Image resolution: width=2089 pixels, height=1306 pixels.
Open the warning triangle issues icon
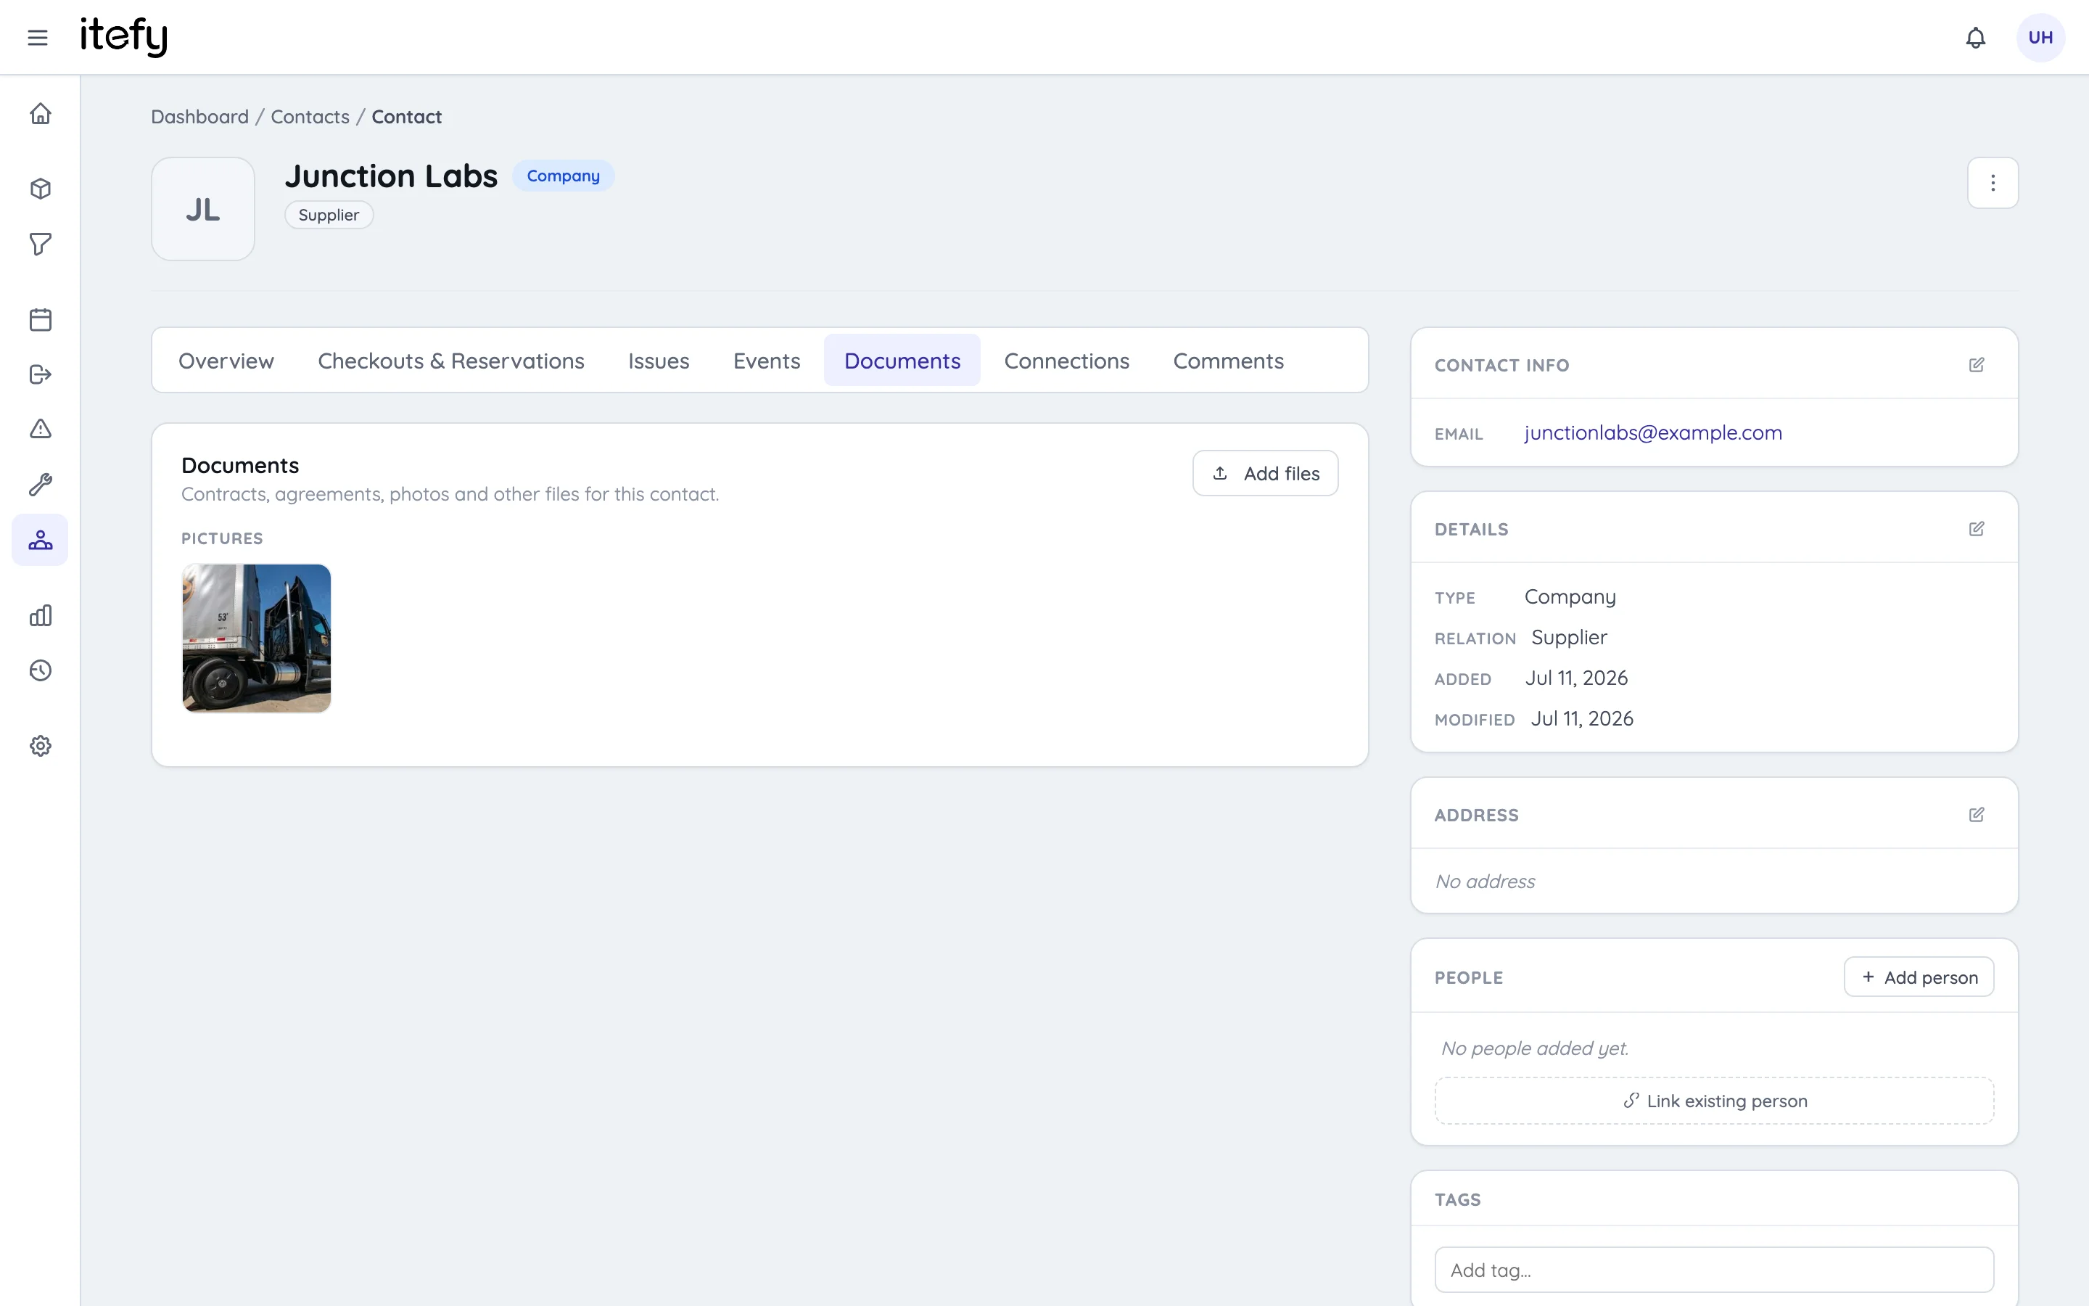[41, 428]
